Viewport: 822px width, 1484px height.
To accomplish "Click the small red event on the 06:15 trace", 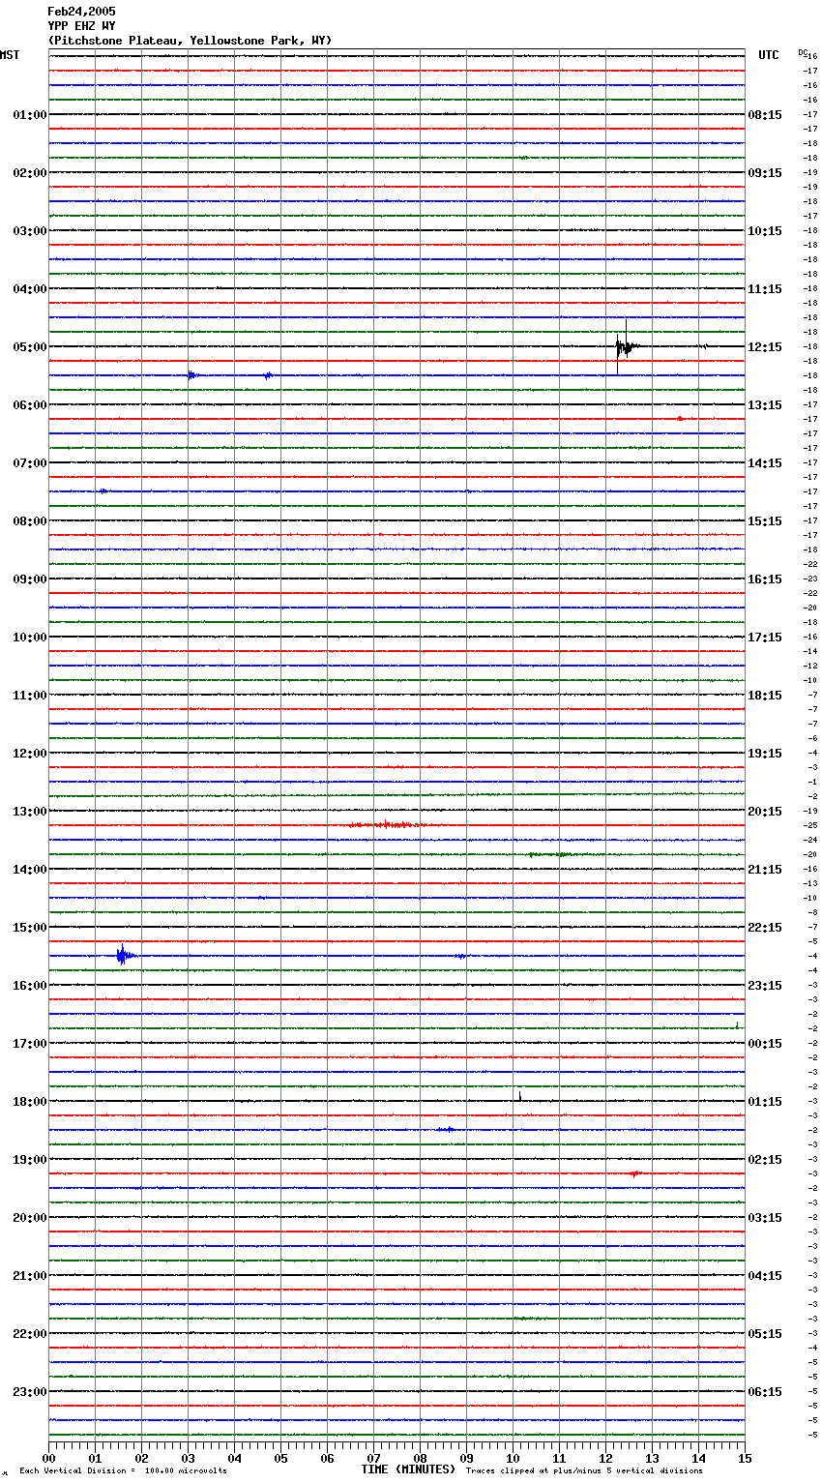I will click(x=680, y=419).
